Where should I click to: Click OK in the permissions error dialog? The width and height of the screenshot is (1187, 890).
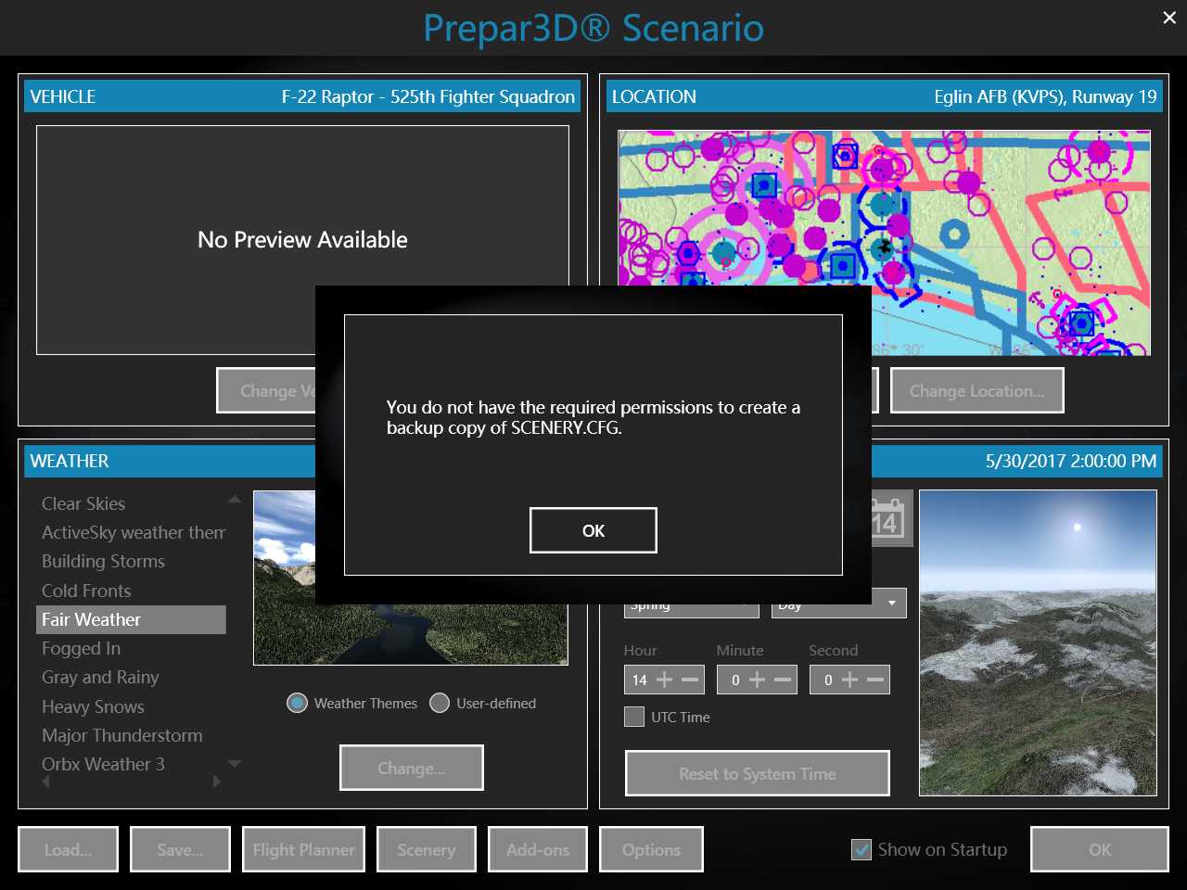click(593, 530)
